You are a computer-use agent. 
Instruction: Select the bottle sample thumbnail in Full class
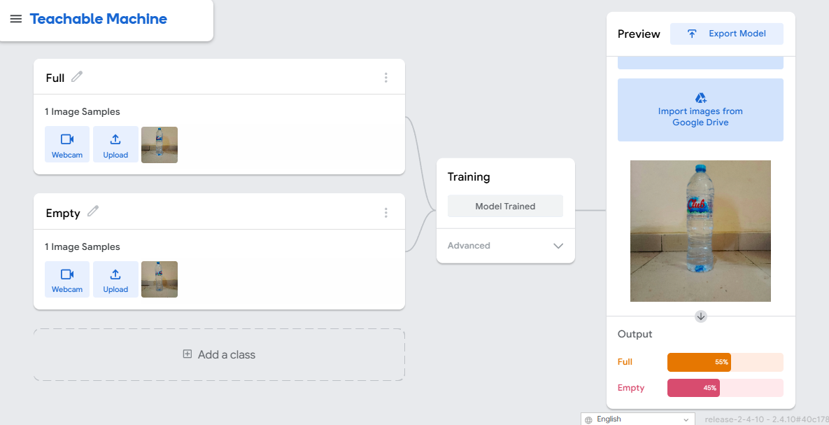coord(160,144)
